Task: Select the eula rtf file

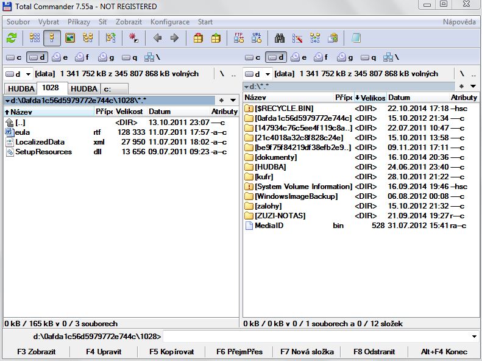Action: tap(121, 132)
